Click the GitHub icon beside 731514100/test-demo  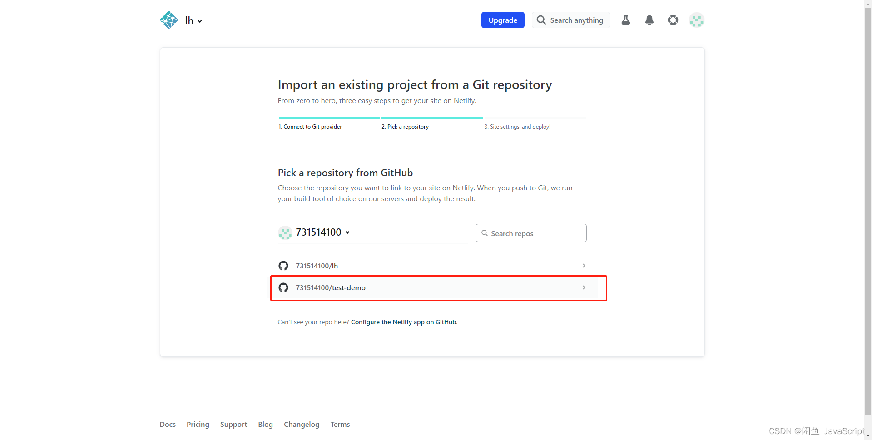coord(283,287)
